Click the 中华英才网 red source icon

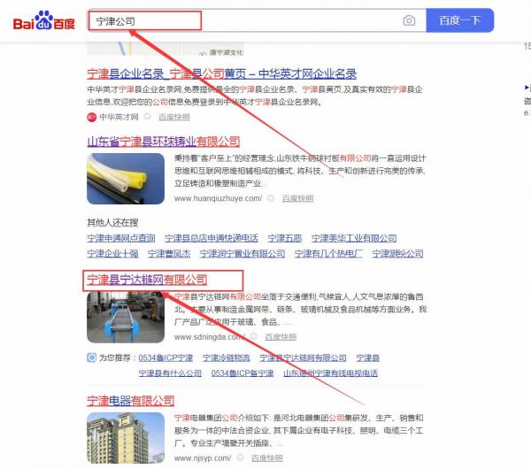click(x=92, y=117)
